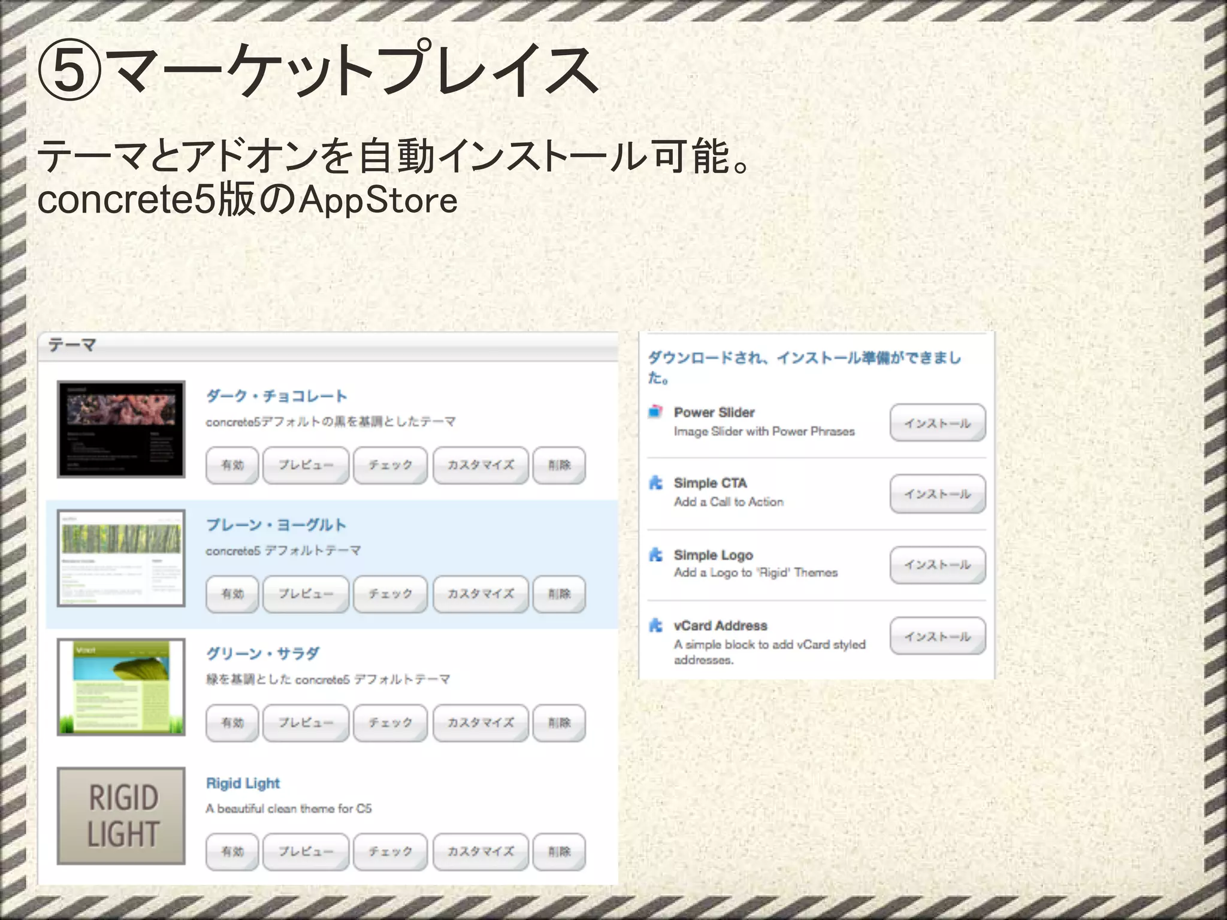Click the 'Add a Logo to Rigid Themes' description
Viewport: 1227px width, 920px height.
click(756, 573)
